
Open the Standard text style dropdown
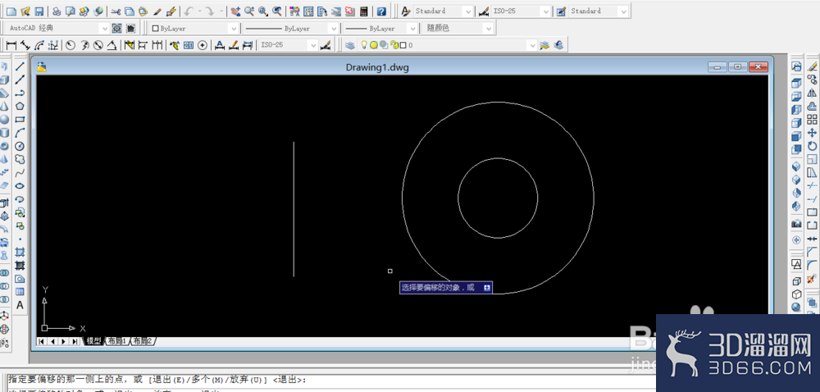(x=444, y=11)
